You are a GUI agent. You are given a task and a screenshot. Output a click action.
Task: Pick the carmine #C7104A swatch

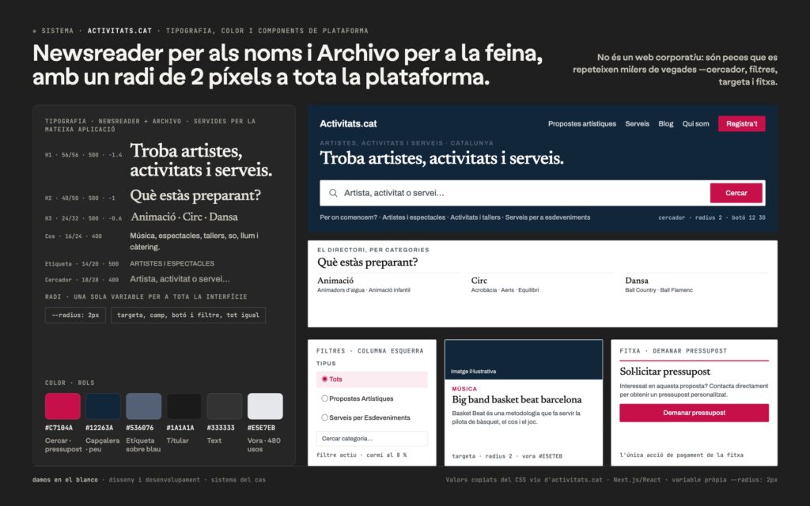62,406
